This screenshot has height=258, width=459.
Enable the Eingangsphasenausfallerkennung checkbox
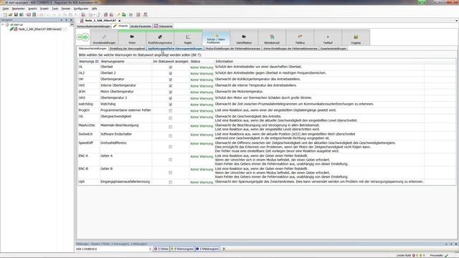pos(171,182)
